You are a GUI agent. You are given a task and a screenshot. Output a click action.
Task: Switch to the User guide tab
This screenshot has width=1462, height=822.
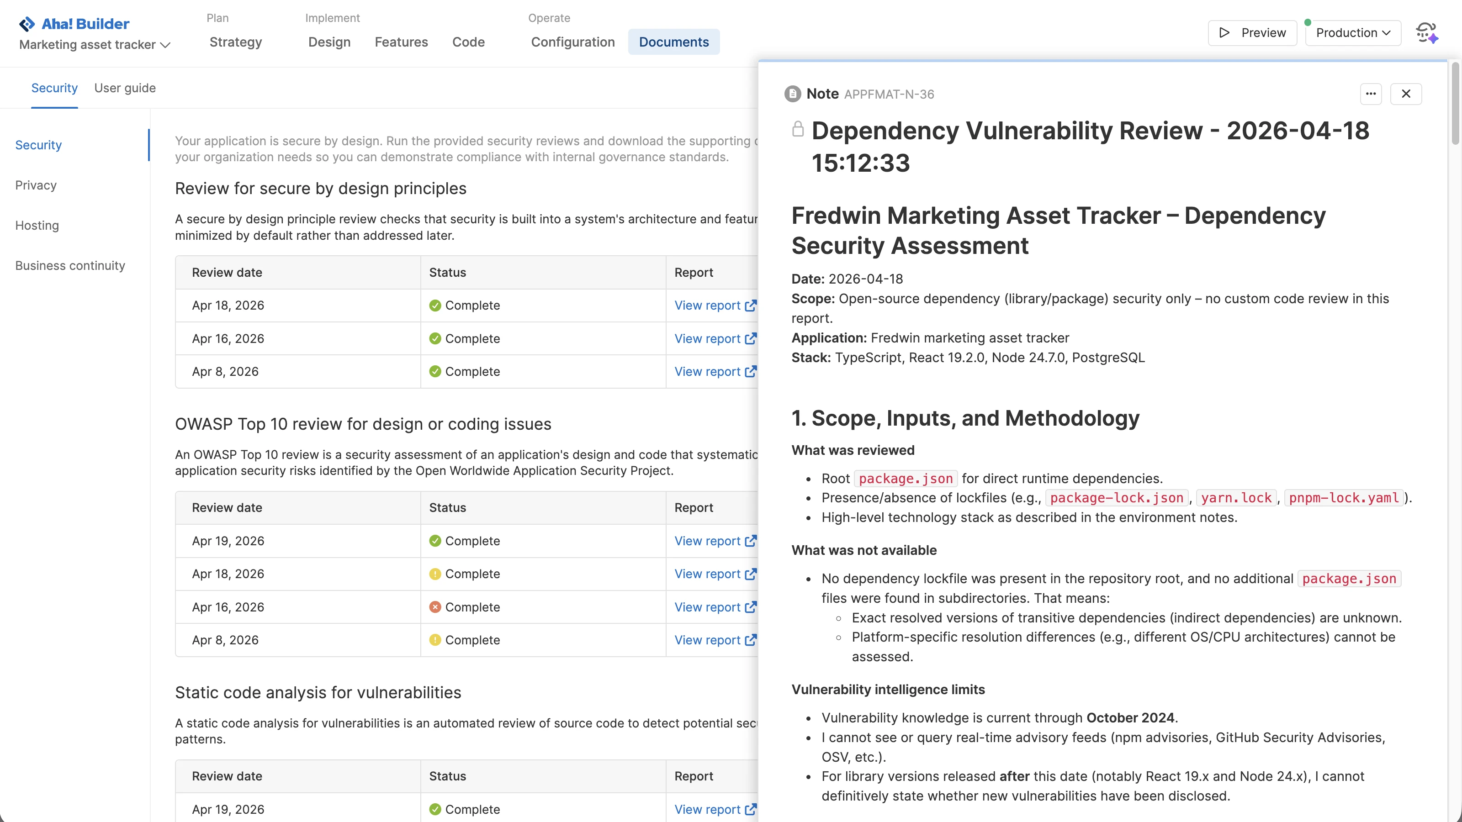point(125,88)
